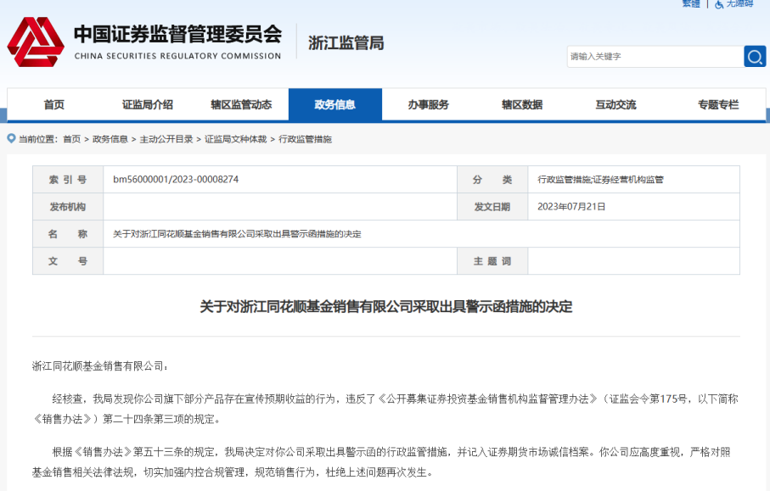Click the 发布机构 table label
Screen dimensions: 770x491
[x=68, y=207]
